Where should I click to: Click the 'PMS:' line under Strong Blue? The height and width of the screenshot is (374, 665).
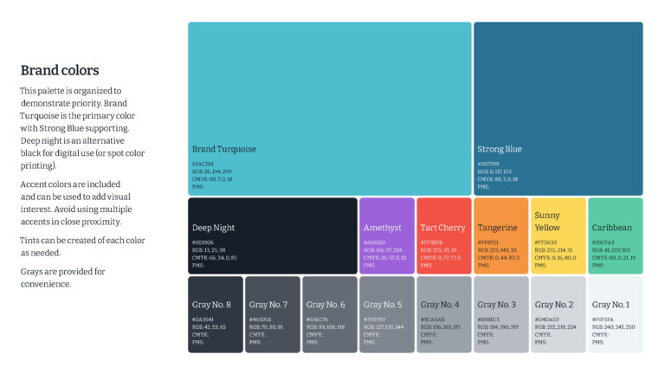click(483, 187)
